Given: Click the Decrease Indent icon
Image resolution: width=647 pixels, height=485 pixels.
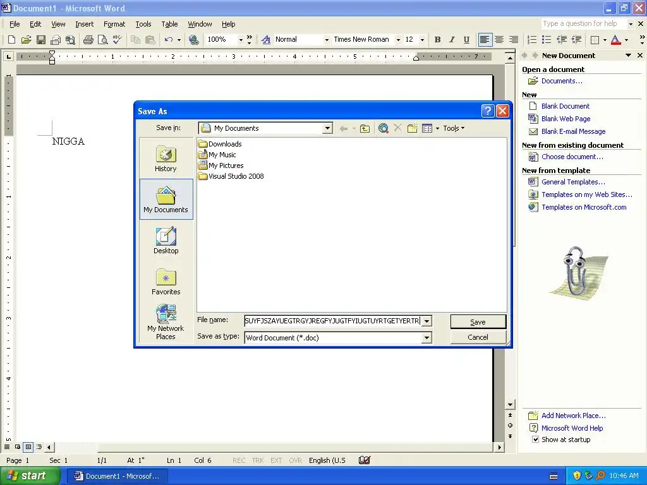Looking at the screenshot, I should click(561, 40).
